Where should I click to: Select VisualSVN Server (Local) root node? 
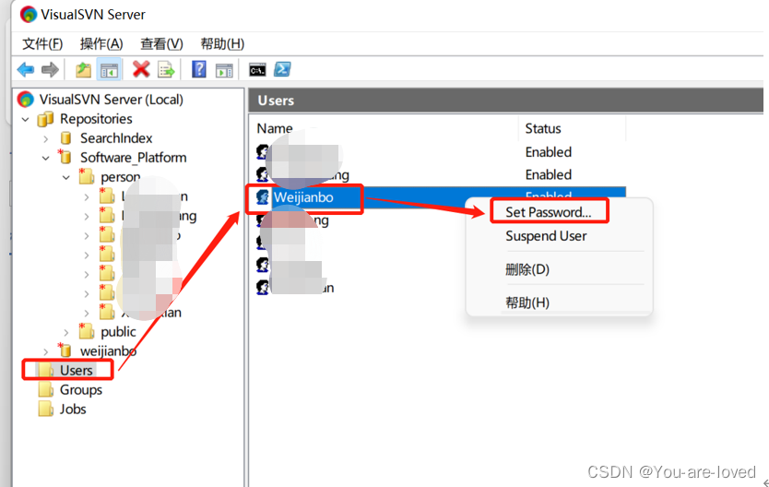112,100
